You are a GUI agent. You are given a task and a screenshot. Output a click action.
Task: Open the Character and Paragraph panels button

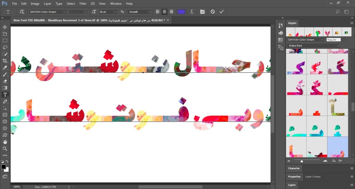pyautogui.click(x=202, y=12)
